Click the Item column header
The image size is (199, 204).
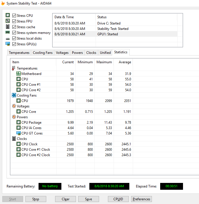[x=33, y=62]
